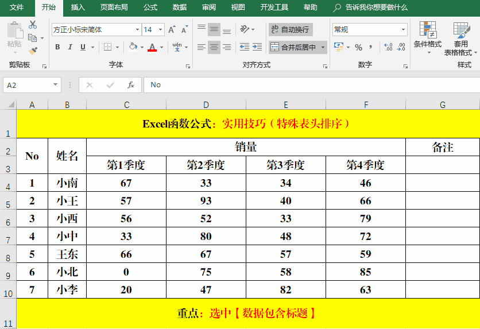
Task: Click the Cut scissors icon
Action: (33, 25)
